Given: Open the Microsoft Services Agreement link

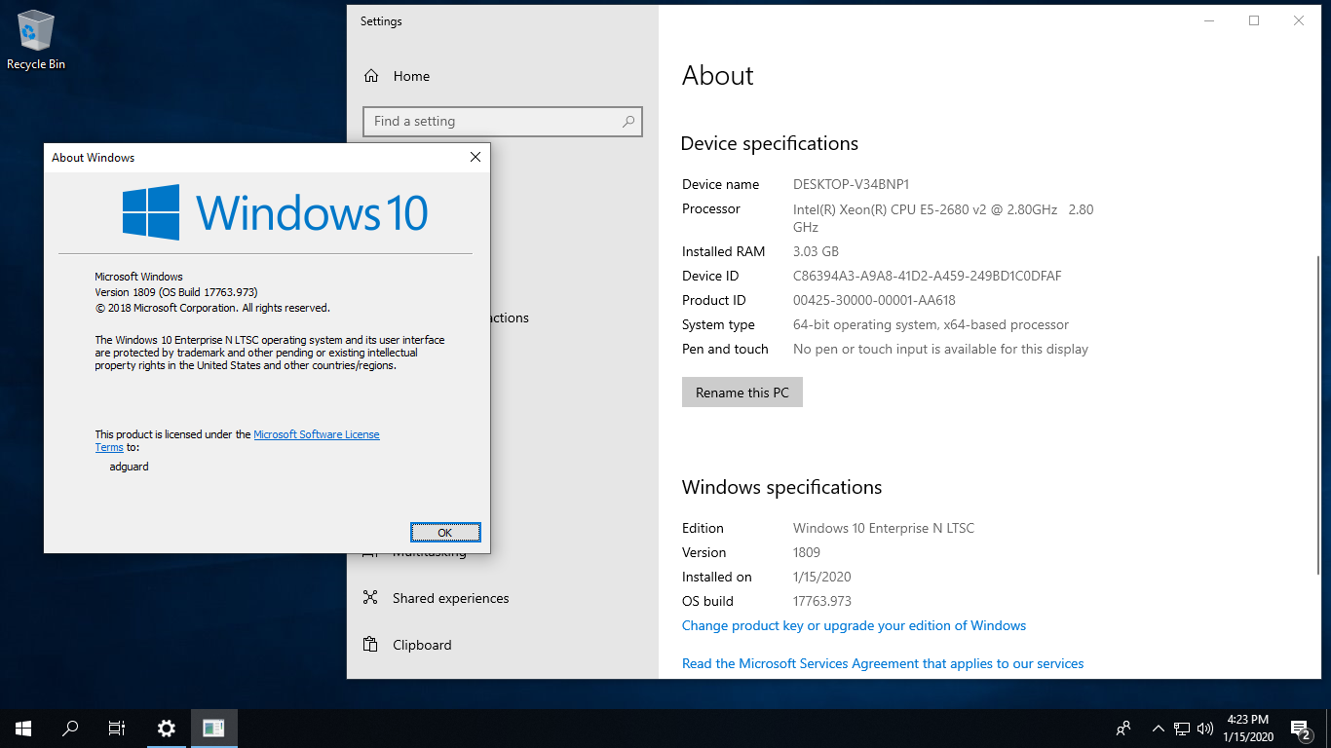Looking at the screenshot, I should 883,663.
